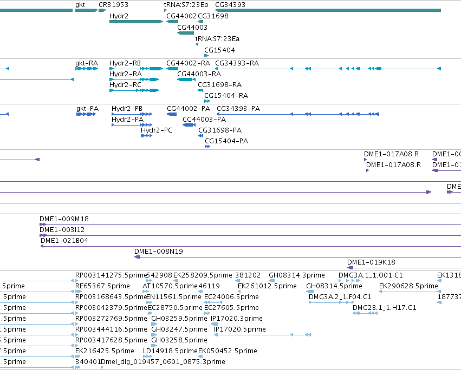Select the CG44003-RA transcript

click(186, 80)
